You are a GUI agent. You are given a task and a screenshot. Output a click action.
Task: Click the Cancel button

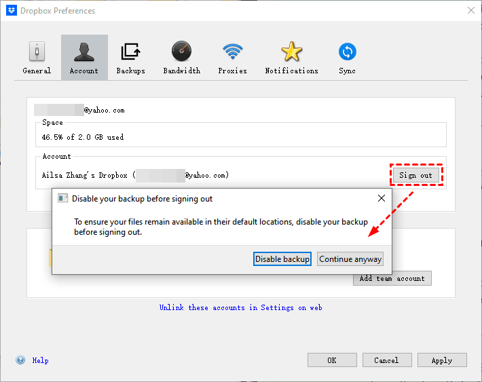pyautogui.click(x=387, y=360)
